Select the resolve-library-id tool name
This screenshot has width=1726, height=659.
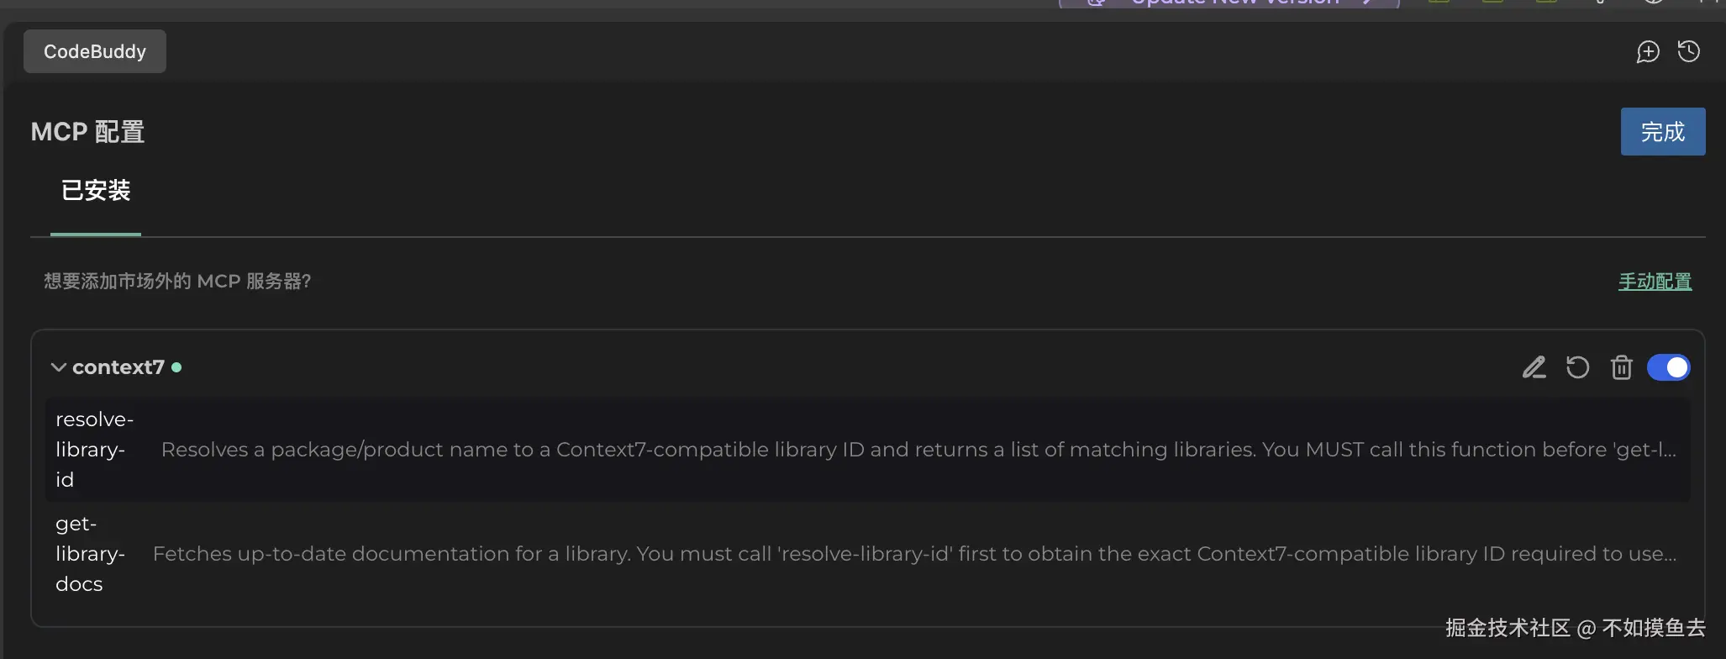[92, 449]
